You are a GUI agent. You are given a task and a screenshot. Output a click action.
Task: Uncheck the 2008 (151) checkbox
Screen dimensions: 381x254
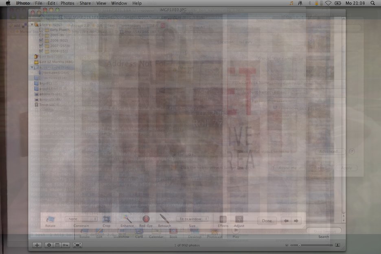click(41, 51)
